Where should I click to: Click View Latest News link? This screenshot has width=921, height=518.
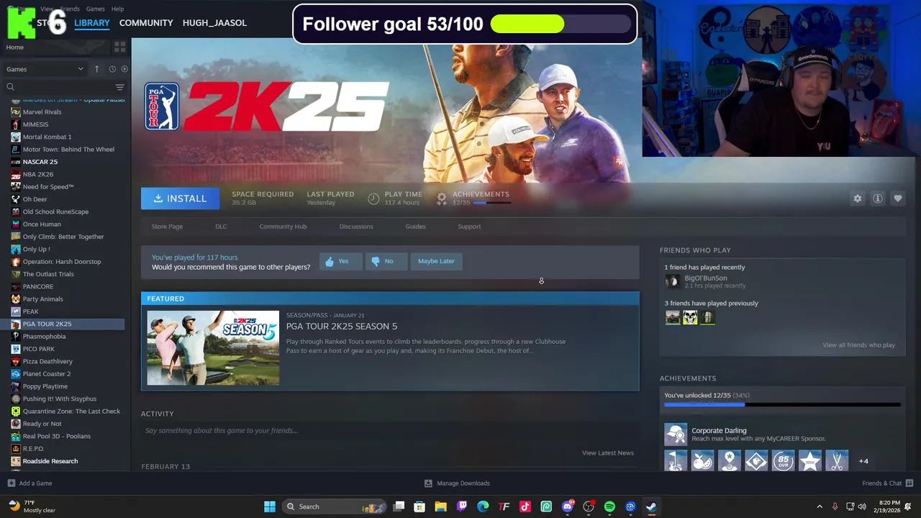click(x=608, y=453)
